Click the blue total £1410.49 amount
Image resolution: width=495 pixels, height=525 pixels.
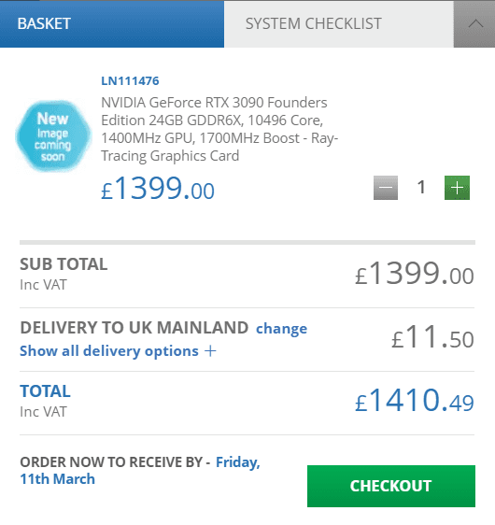[x=415, y=400]
